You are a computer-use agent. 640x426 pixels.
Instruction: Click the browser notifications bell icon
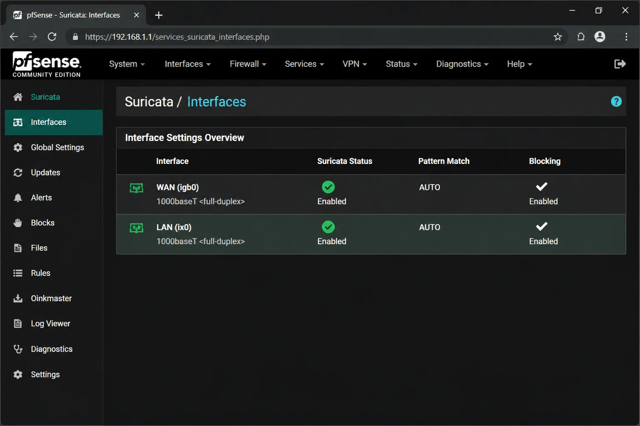click(581, 37)
